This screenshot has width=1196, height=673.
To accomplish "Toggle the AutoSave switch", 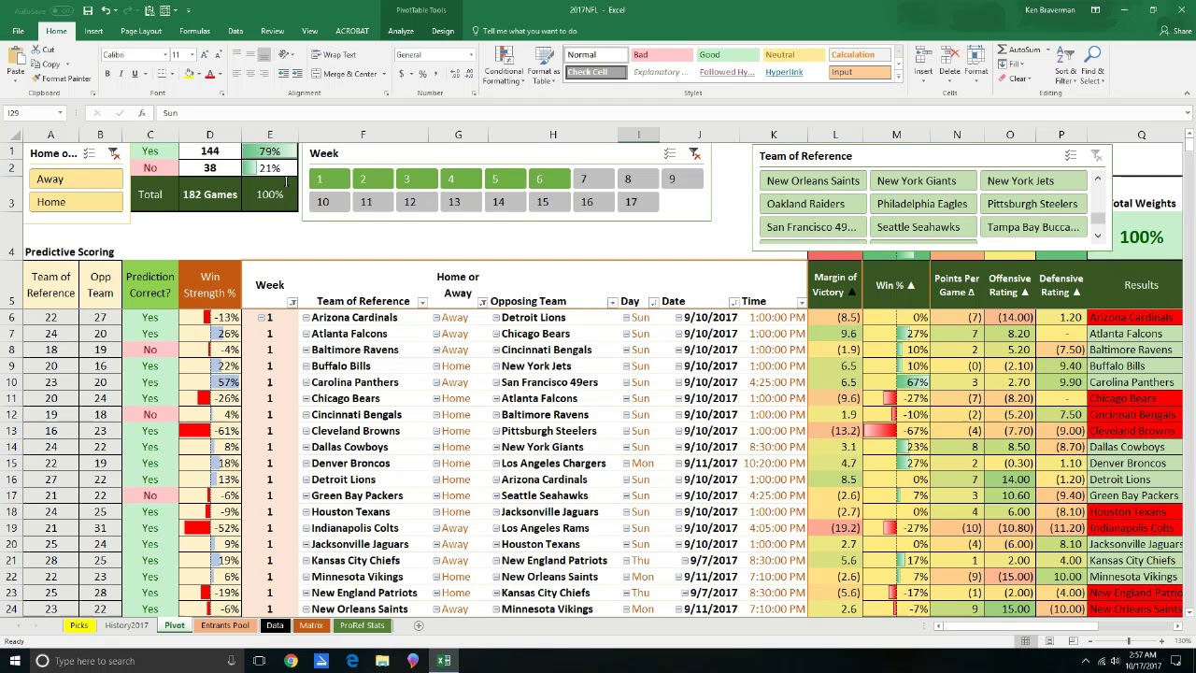I will [x=60, y=10].
